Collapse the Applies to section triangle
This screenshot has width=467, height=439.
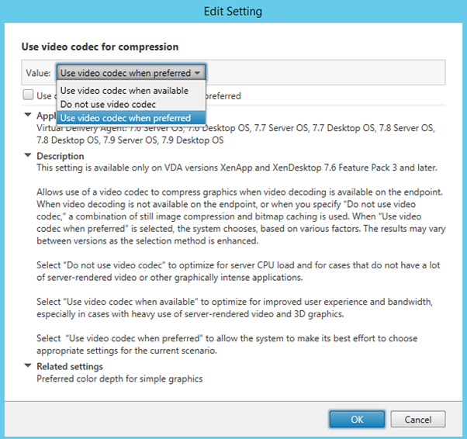coord(29,115)
